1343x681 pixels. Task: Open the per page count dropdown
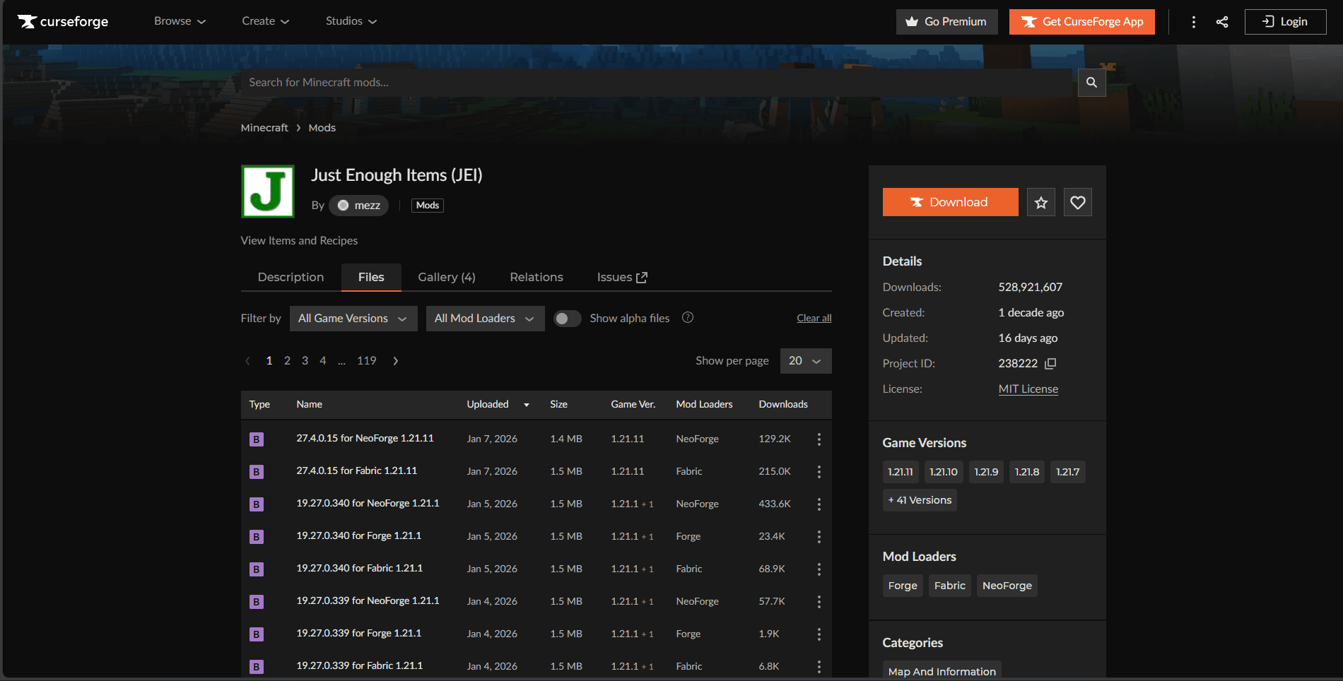point(806,361)
